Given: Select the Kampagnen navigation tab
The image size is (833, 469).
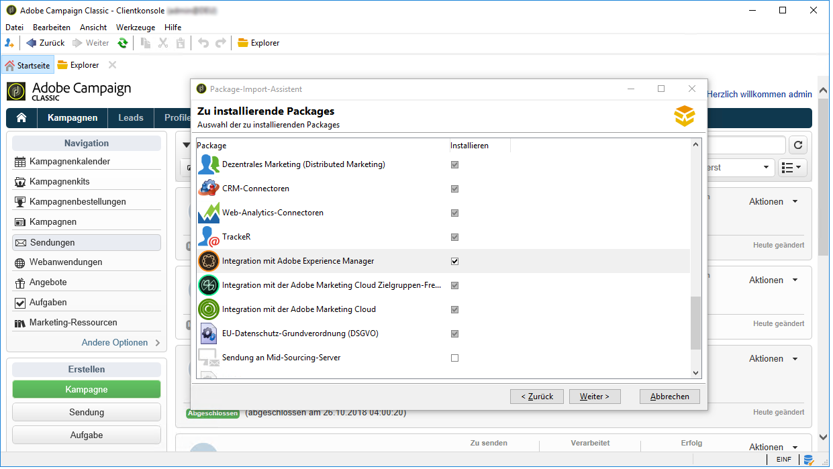Looking at the screenshot, I should coord(72,118).
